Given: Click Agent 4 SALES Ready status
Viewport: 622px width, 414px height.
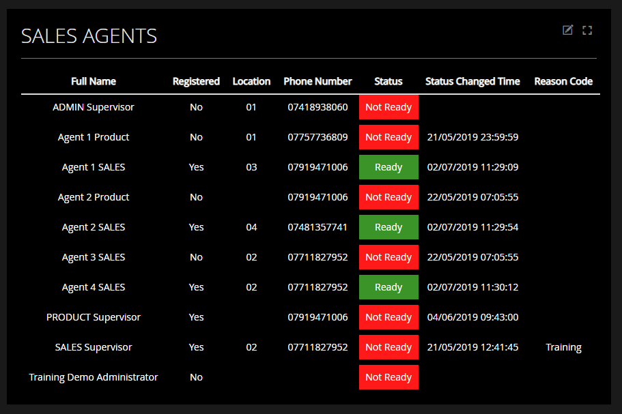Looking at the screenshot, I should click(x=388, y=287).
